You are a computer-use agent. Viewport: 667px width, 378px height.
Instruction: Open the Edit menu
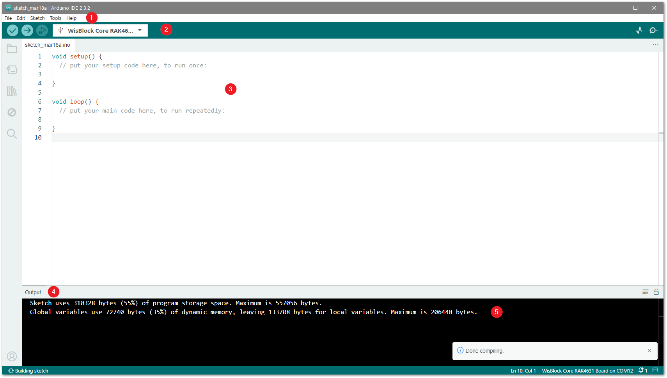[21, 18]
